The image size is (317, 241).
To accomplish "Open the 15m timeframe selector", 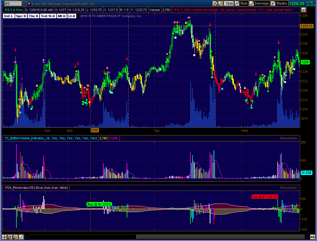I will (229, 4).
